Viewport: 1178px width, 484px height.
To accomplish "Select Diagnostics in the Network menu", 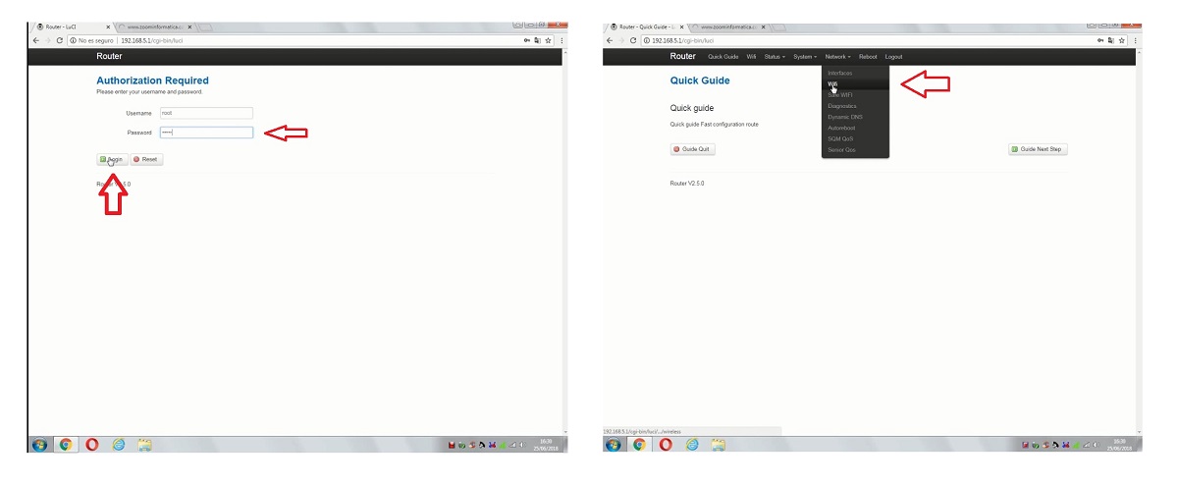I will point(855,106).
